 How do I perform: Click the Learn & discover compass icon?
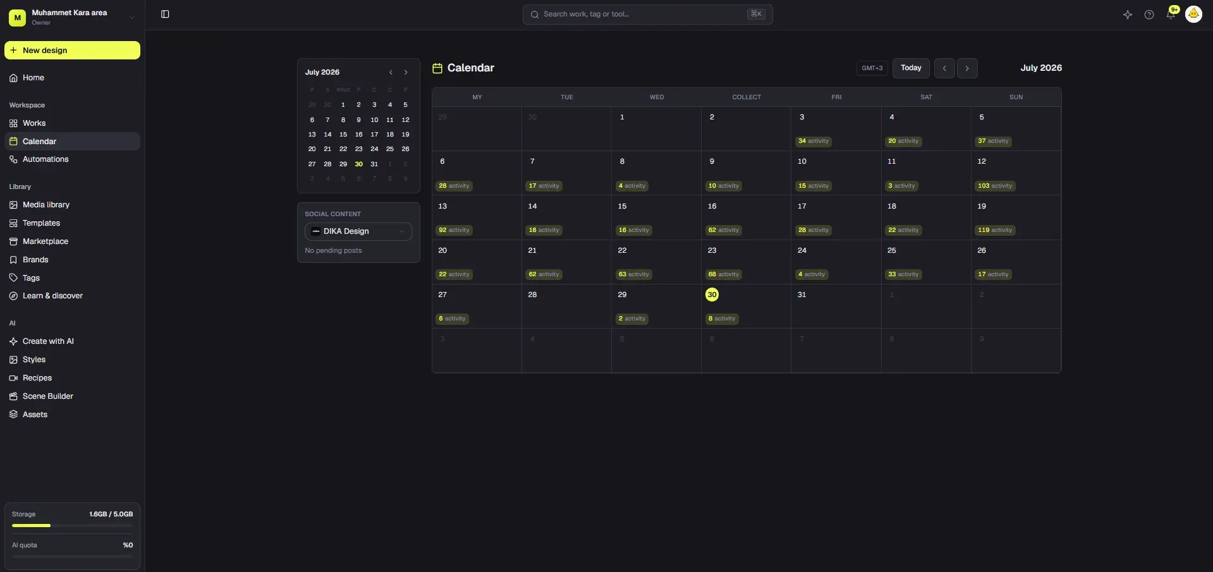[13, 296]
